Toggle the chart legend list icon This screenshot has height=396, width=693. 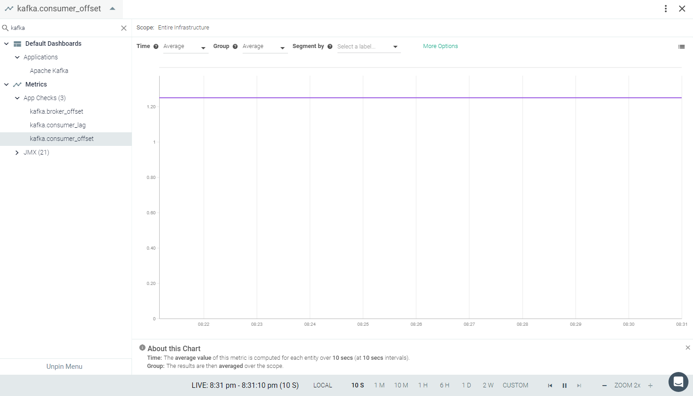681,47
